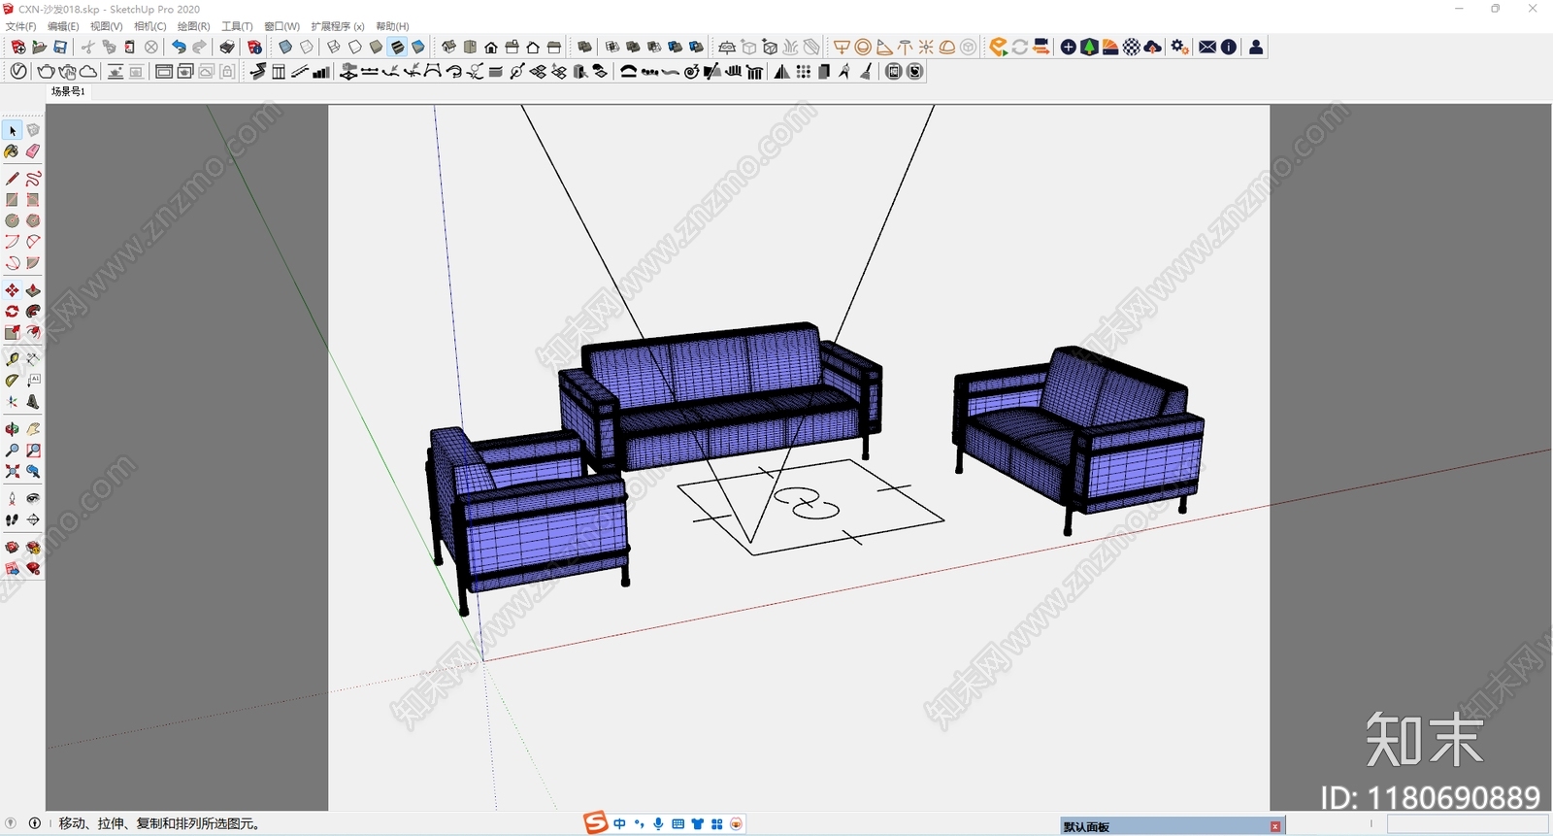Save the model with floppy icon
Viewport: 1553px width, 836px height.
[60, 47]
